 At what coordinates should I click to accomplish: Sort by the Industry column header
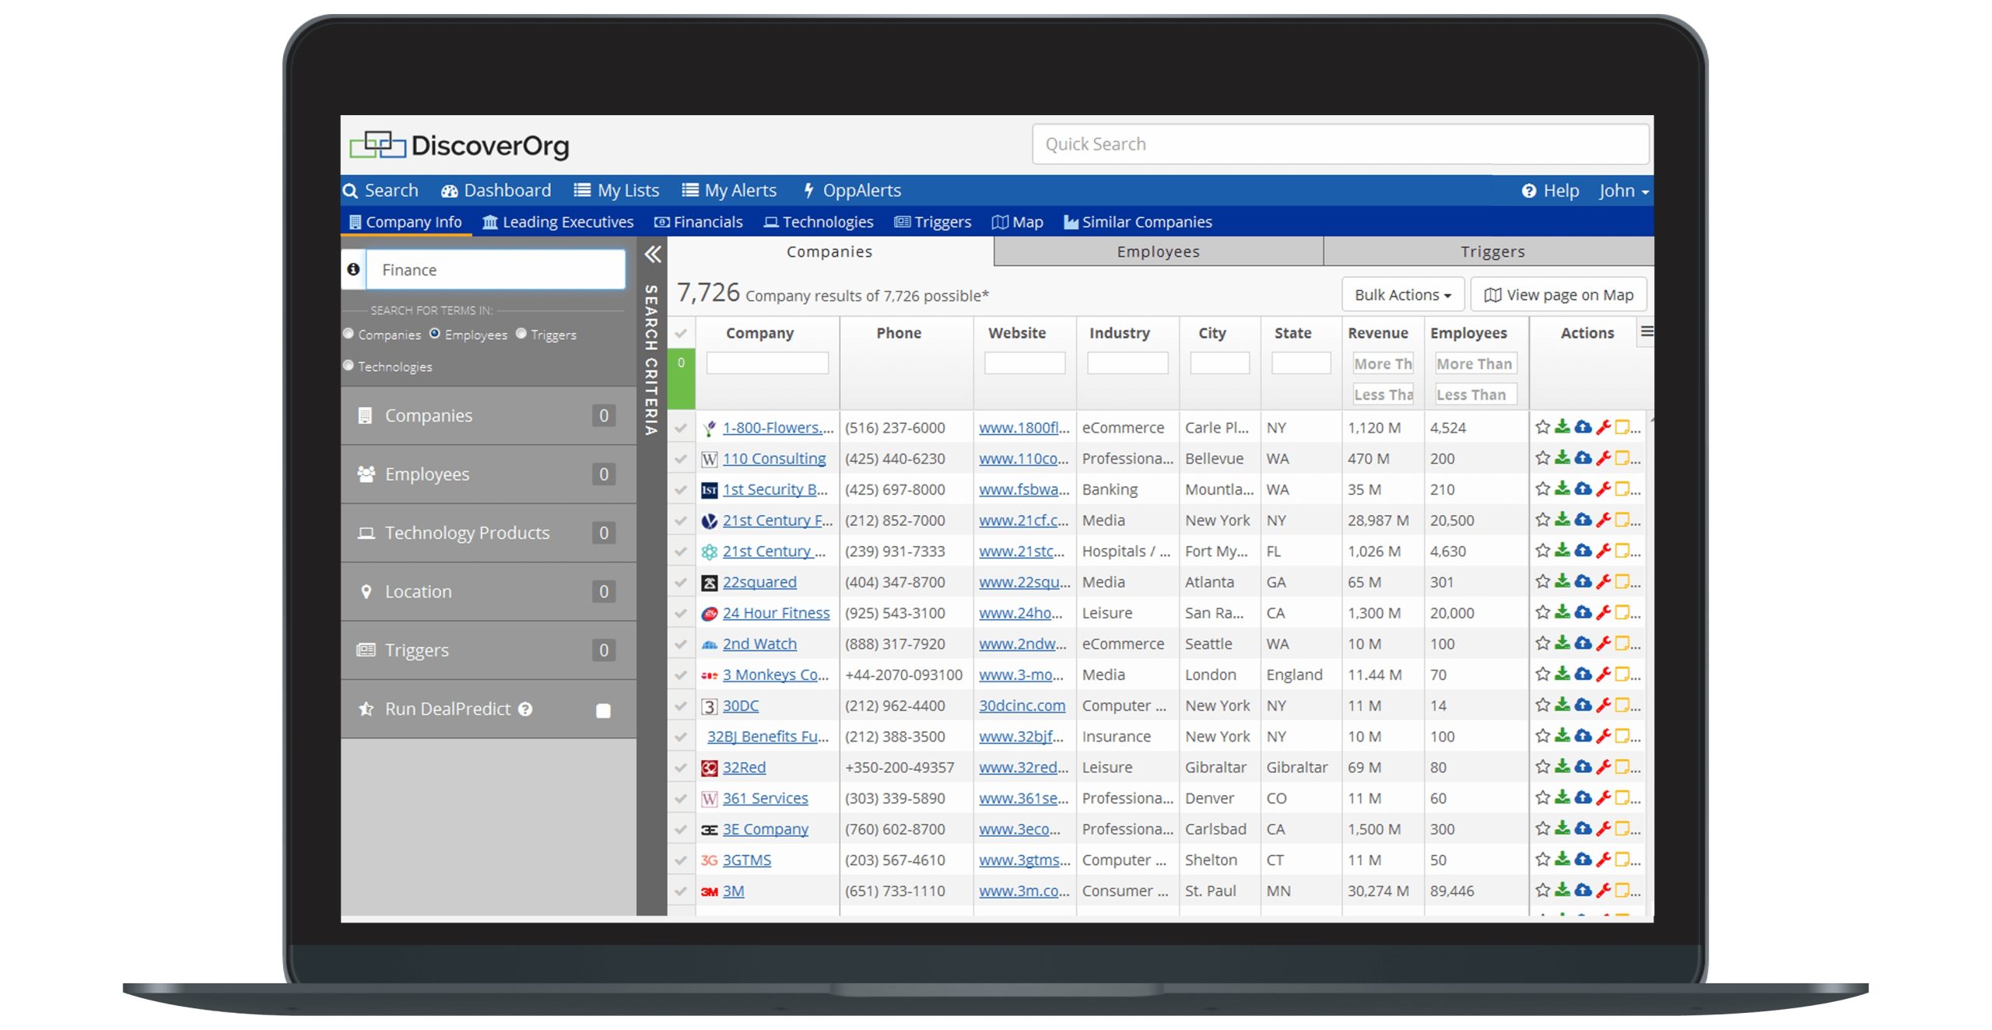tap(1119, 333)
